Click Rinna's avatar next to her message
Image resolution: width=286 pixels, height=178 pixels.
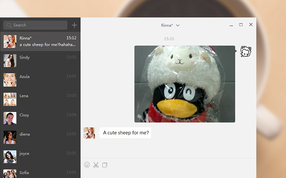click(89, 133)
